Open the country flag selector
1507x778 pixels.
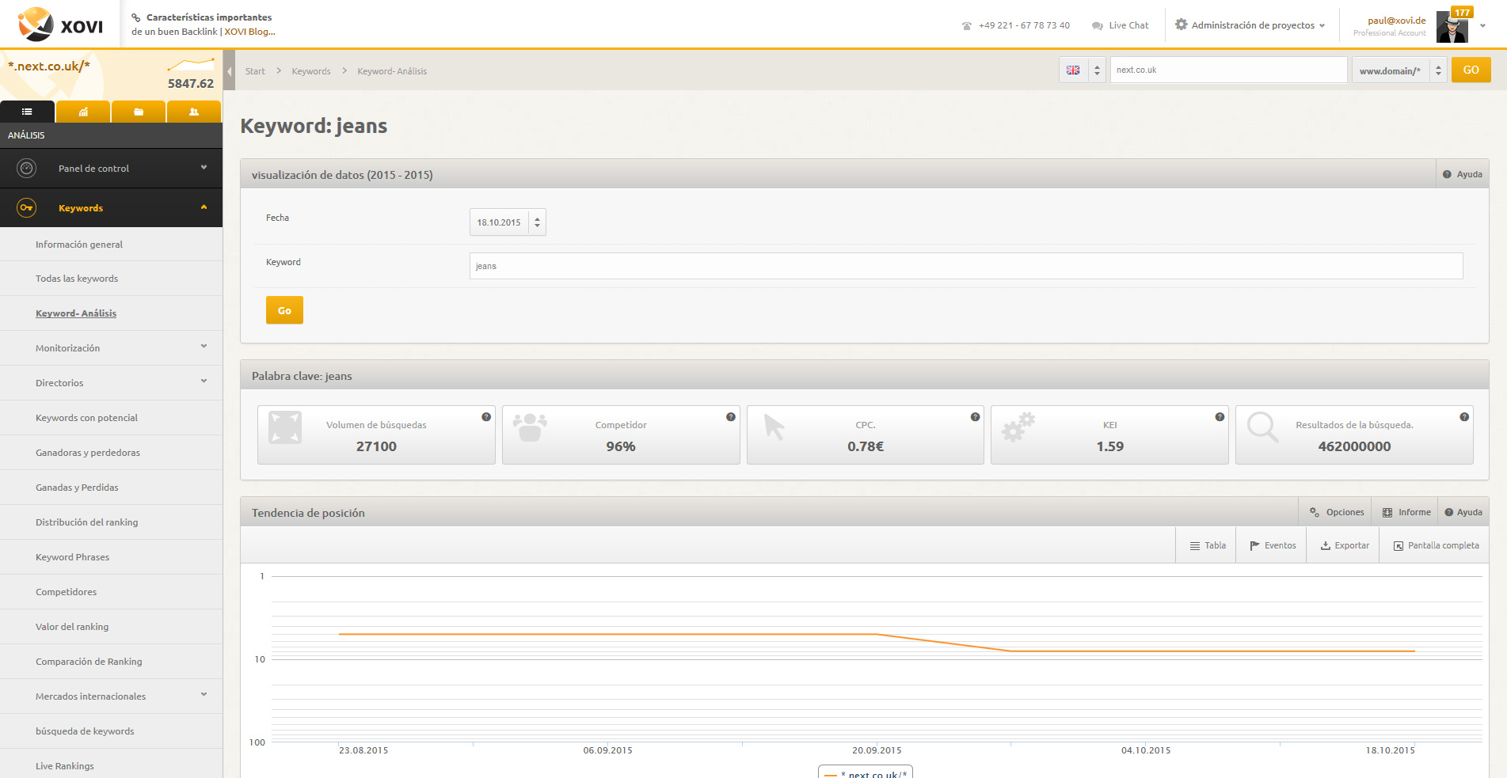point(1082,70)
